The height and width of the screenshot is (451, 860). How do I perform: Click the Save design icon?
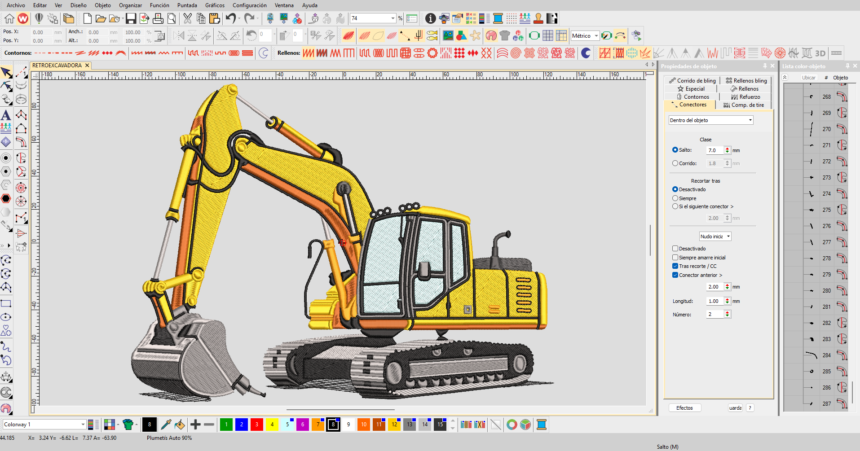131,18
